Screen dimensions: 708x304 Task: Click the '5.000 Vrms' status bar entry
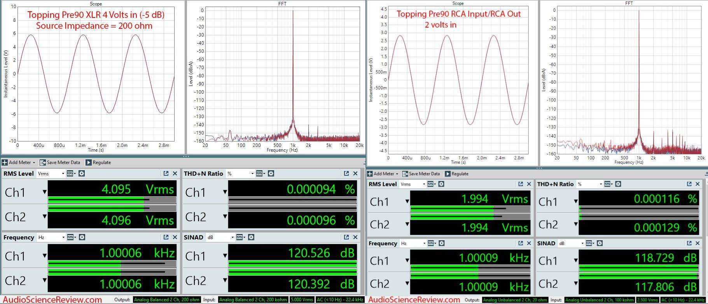[302, 300]
